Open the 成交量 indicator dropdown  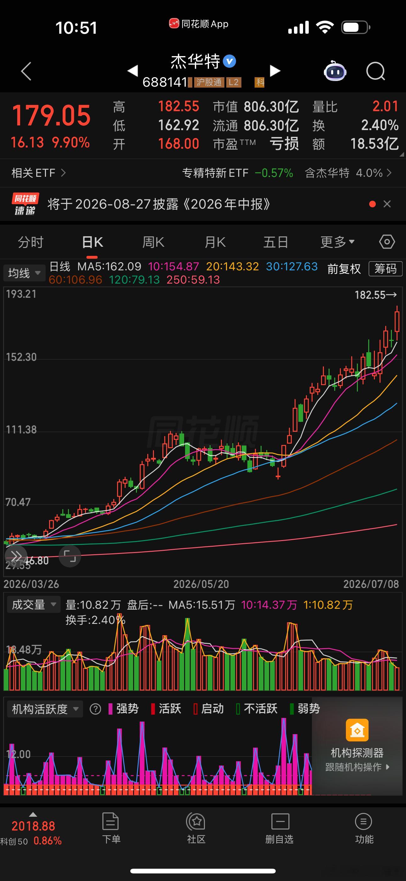[33, 605]
